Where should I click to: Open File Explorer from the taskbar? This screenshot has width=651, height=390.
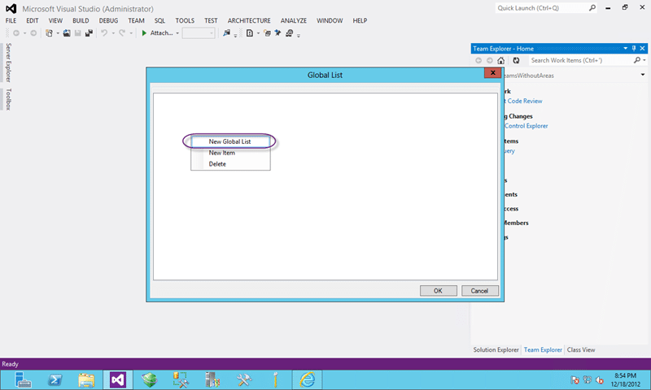86,379
